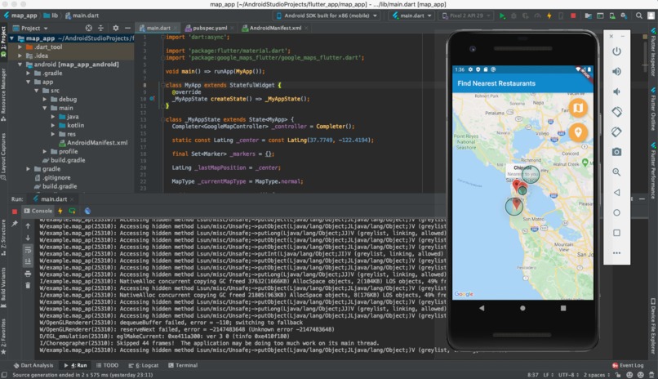Image resolution: width=658 pixels, height=379 pixels.
Task: Click emulator zoom magnifier icon
Action: click(616, 172)
